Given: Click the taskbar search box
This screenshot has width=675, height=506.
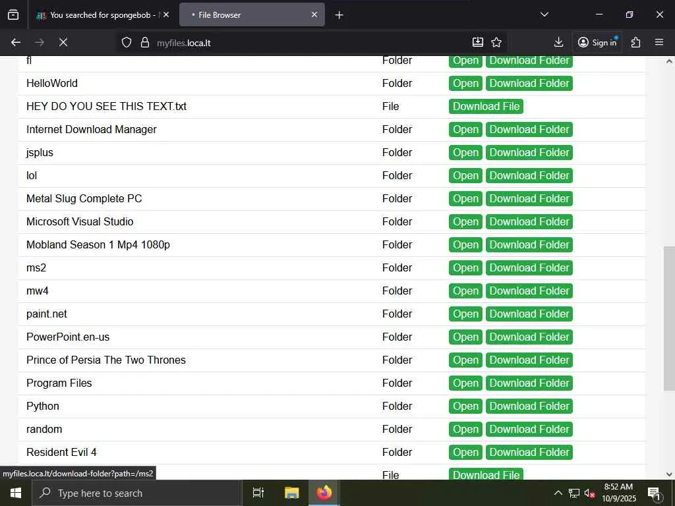Looking at the screenshot, I should pos(137,493).
